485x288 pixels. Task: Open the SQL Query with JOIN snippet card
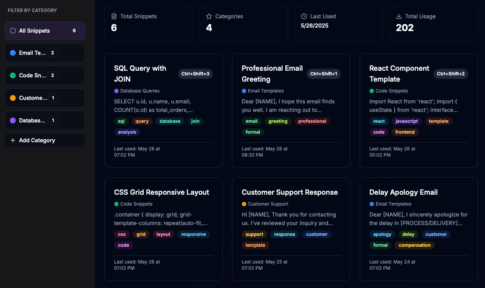coord(163,110)
